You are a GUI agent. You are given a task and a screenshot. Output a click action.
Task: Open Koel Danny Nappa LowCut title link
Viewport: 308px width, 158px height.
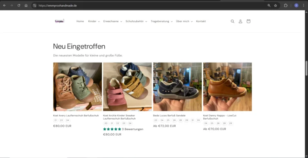click(x=220, y=117)
